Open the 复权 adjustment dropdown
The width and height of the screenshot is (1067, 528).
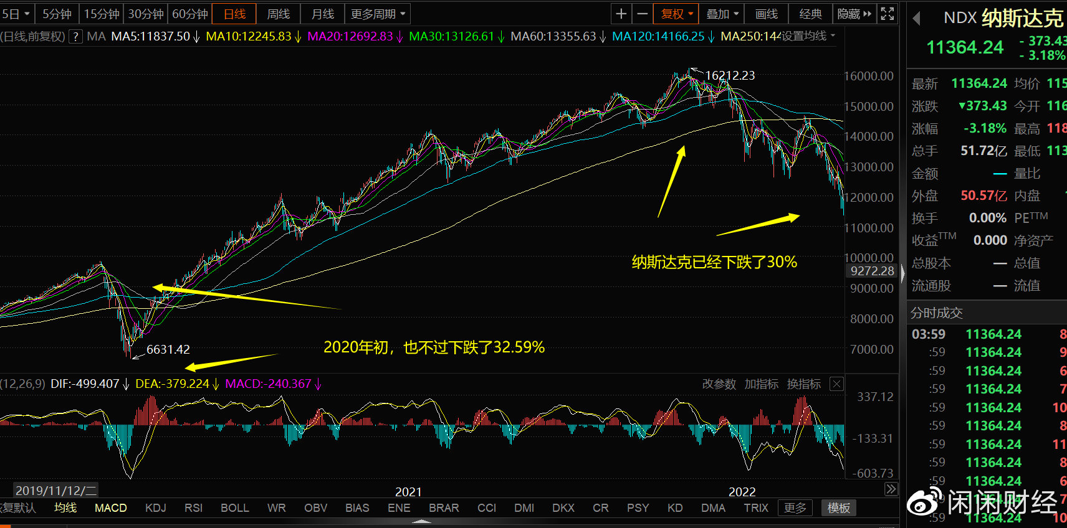tap(677, 14)
